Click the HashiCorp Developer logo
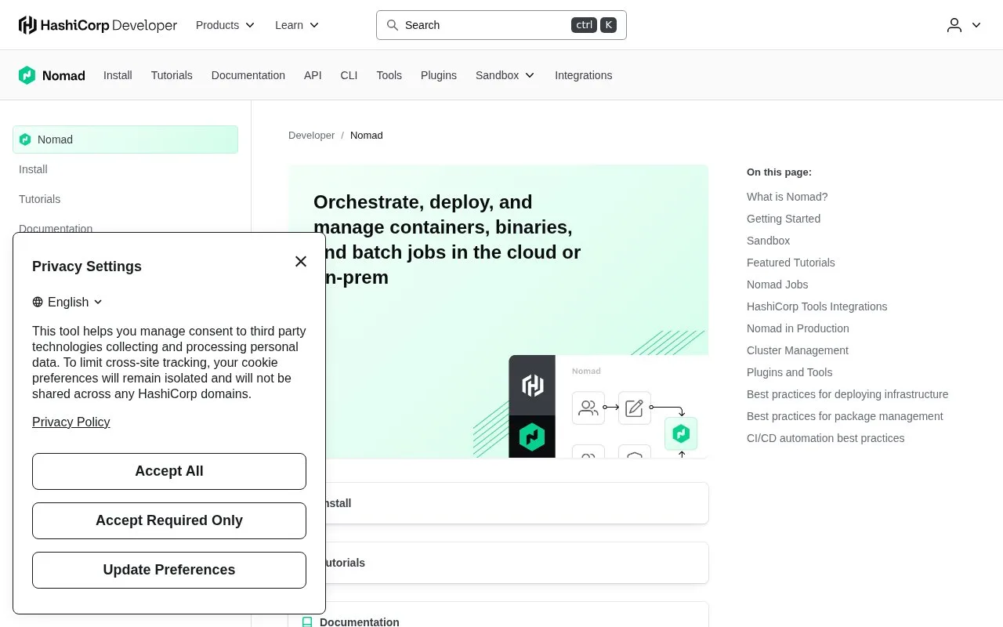Screen dimensions: 1003x627 coord(98,25)
